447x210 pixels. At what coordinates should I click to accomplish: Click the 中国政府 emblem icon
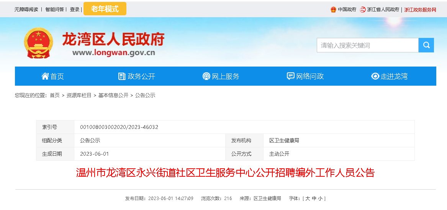click(x=333, y=10)
